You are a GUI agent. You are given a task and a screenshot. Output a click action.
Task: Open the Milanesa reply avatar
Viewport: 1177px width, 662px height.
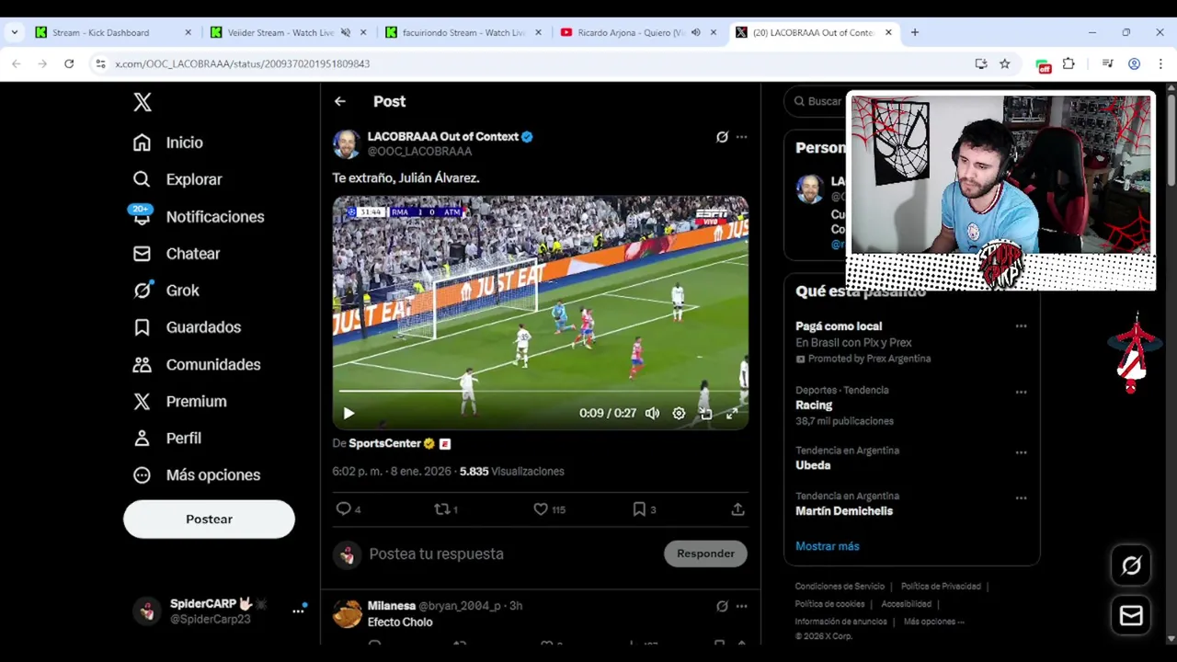347,614
